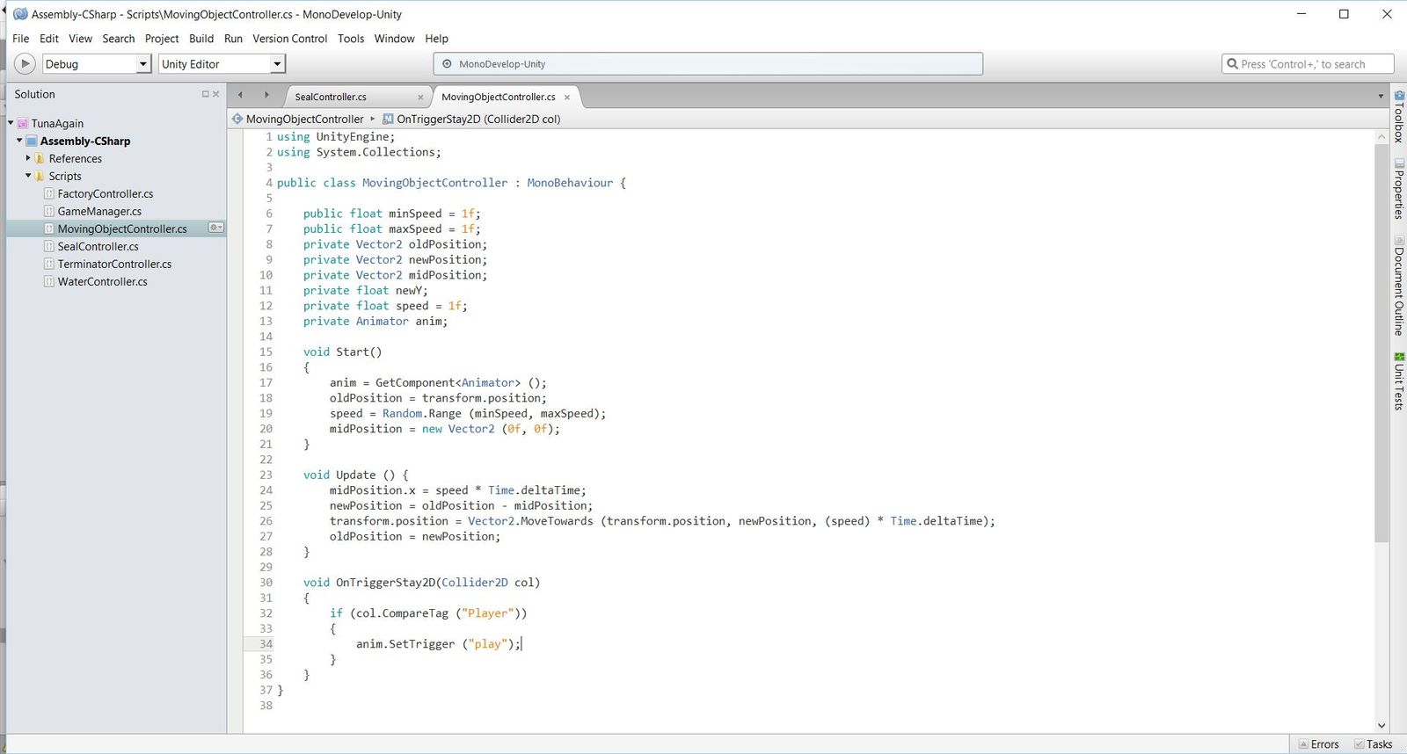Click the MonoDevelop-Unity status bar field
The width and height of the screenshot is (1407, 754).
click(x=708, y=64)
